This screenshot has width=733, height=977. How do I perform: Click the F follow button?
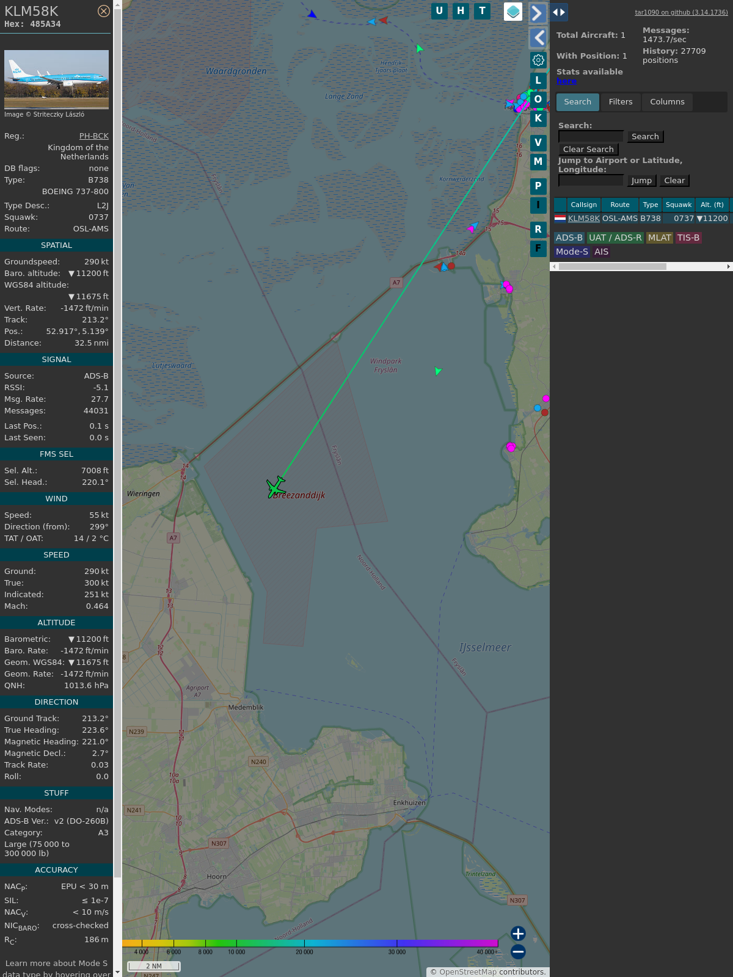pyautogui.click(x=538, y=249)
